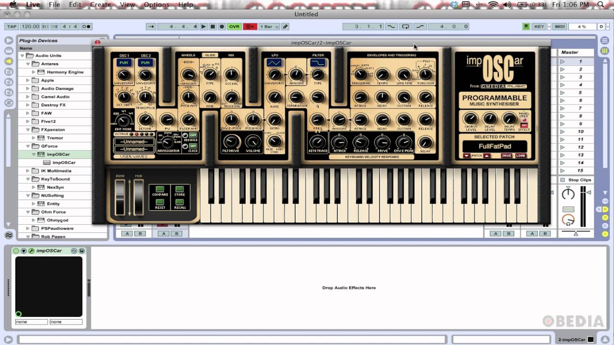The height and width of the screenshot is (345, 614).
Task: Click the BEND wheel on impOSCar
Action: pyautogui.click(x=120, y=196)
